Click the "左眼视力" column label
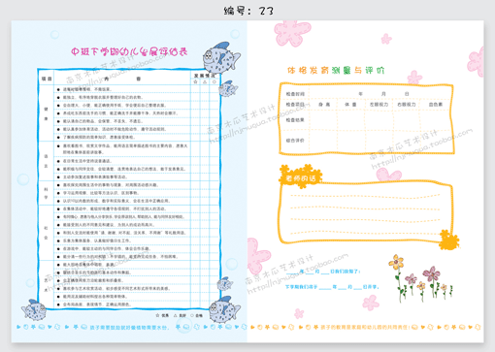Viewport: 495px width, 352px height. 379,105
